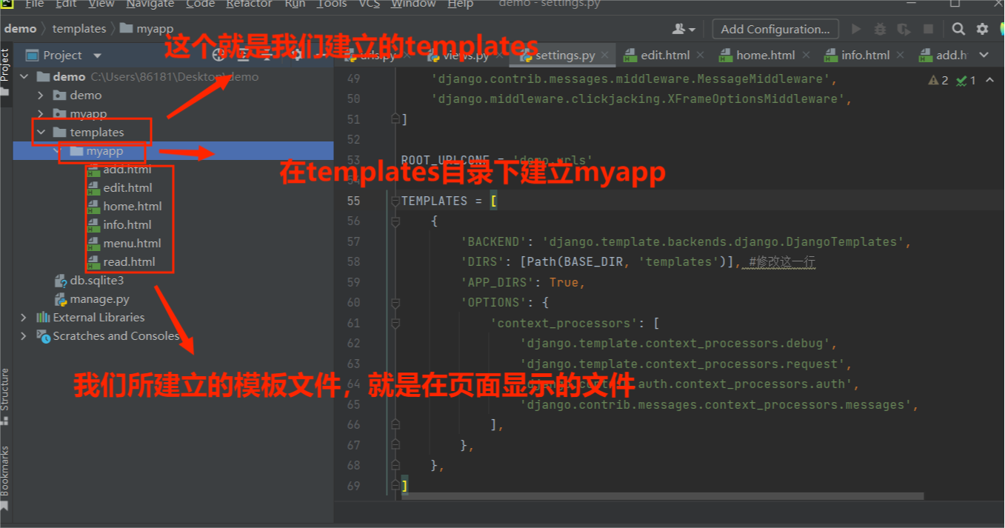This screenshot has height=528, width=1005.
Task: Select info.html in project tree
Action: (x=127, y=225)
